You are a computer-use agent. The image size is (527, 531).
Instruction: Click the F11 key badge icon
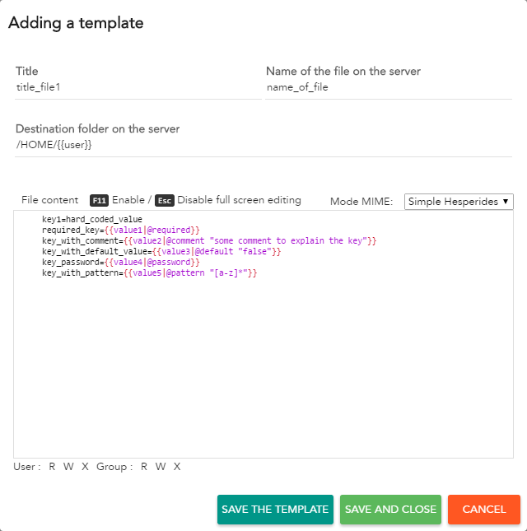pyautogui.click(x=99, y=201)
